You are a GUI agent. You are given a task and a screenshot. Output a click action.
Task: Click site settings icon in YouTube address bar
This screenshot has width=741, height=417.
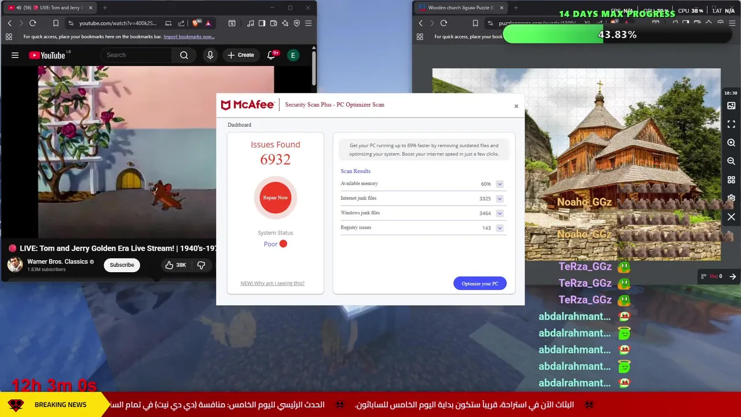coord(71,23)
